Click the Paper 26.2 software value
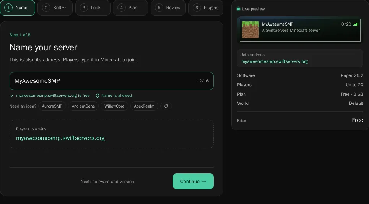The height and width of the screenshot is (204, 369). coord(352,75)
